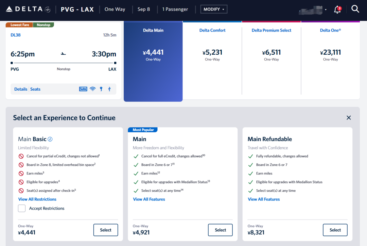
Task: Expand the MODIFY search dropdown
Action: 214,9
